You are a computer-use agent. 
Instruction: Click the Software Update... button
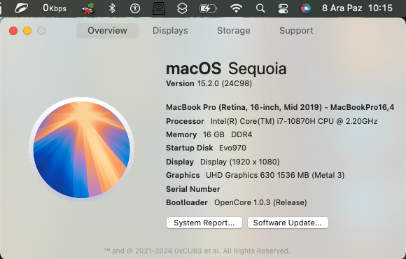pos(288,223)
